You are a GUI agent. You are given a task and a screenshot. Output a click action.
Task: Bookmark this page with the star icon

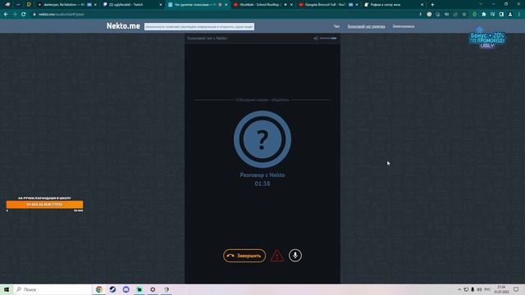tap(464, 15)
